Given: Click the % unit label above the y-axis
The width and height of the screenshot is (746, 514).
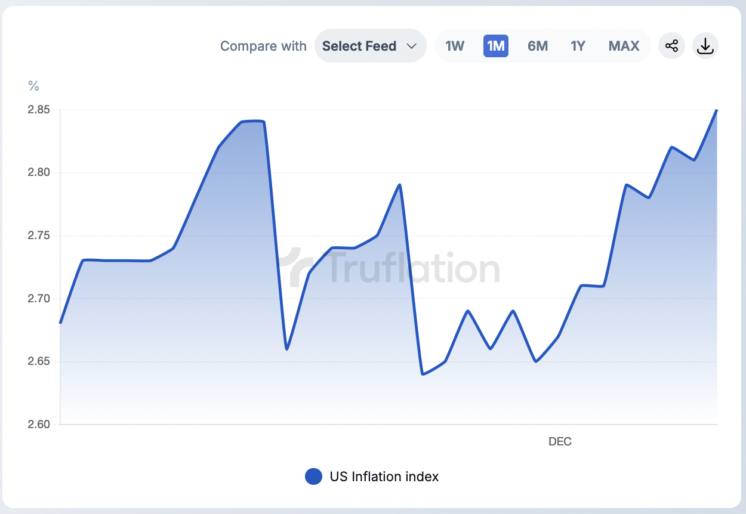Looking at the screenshot, I should [33, 86].
